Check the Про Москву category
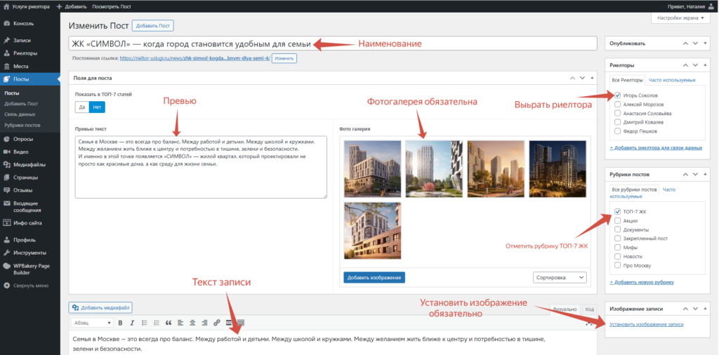719x355 pixels. [618, 265]
